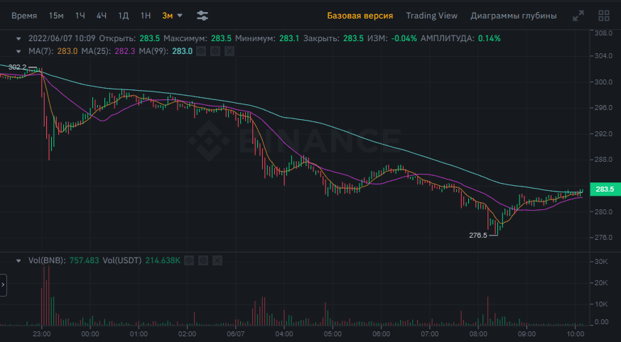Click the Время timeframe button
621x342 pixels.
point(24,15)
